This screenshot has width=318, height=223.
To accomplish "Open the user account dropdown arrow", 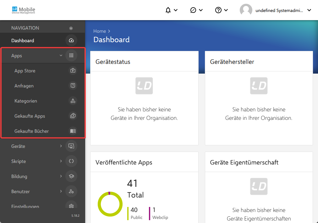I will coord(309,10).
